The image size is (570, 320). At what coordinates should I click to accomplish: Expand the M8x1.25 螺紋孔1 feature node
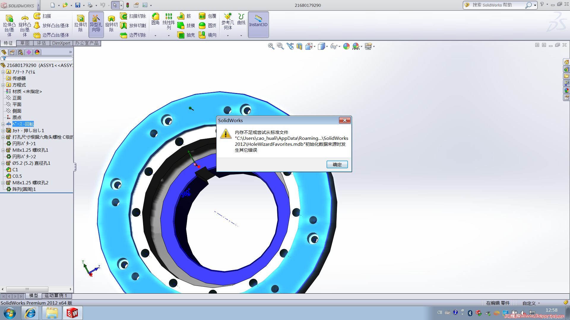[3, 150]
